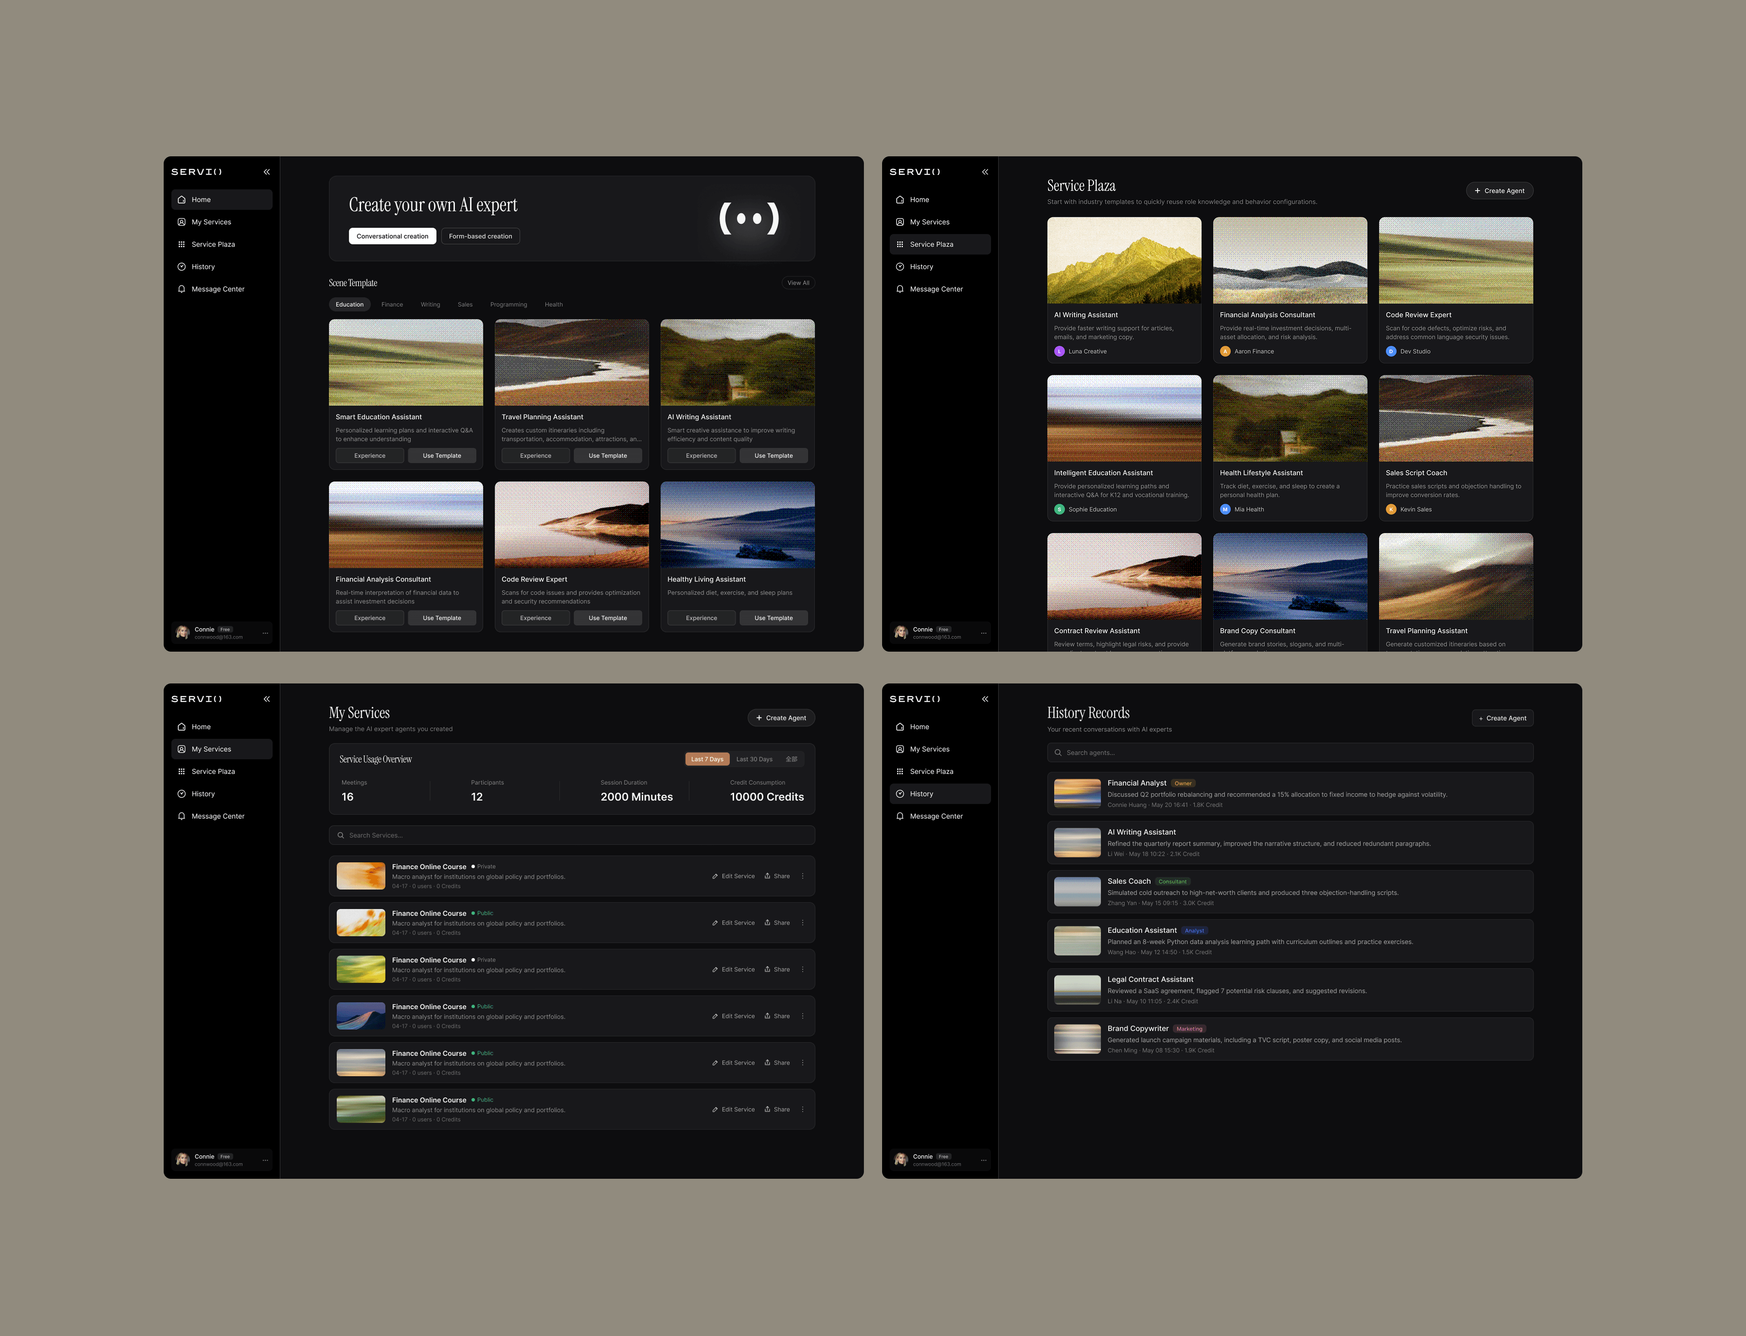Click Create Agent in Service Plaza panel
The width and height of the screenshot is (1746, 1336).
(x=1499, y=191)
